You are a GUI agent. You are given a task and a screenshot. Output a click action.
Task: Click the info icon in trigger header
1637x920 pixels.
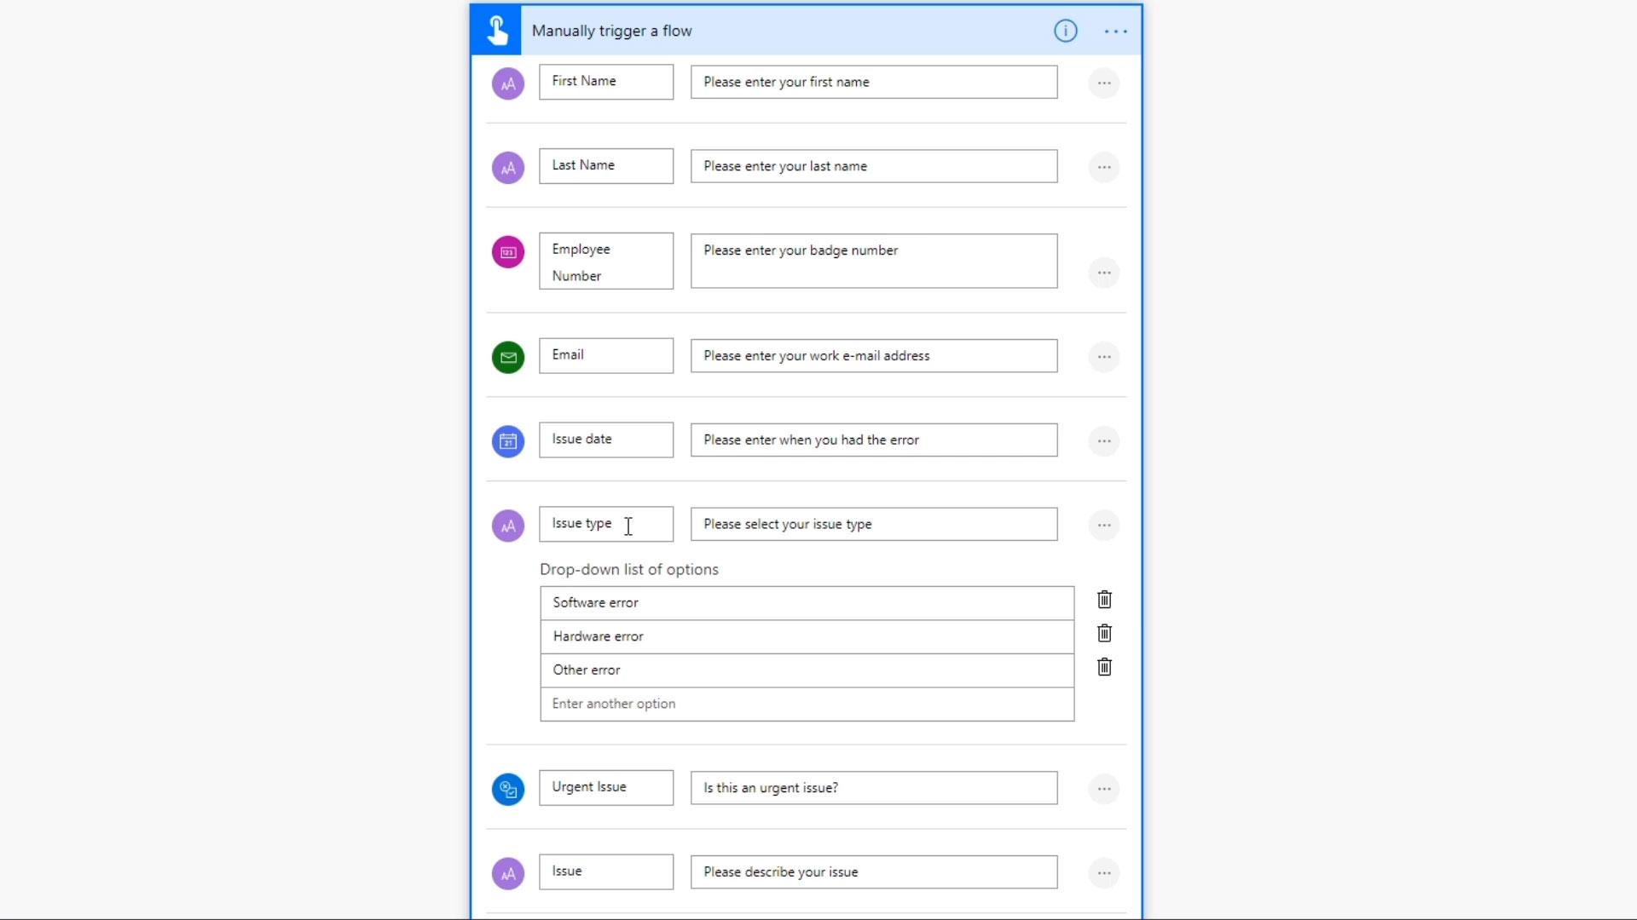[x=1065, y=31]
